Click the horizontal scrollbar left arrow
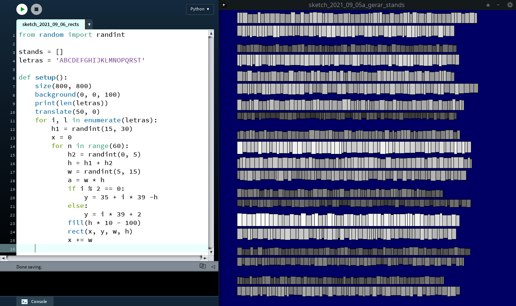This screenshot has width=516, height=306. coord(3,258)
